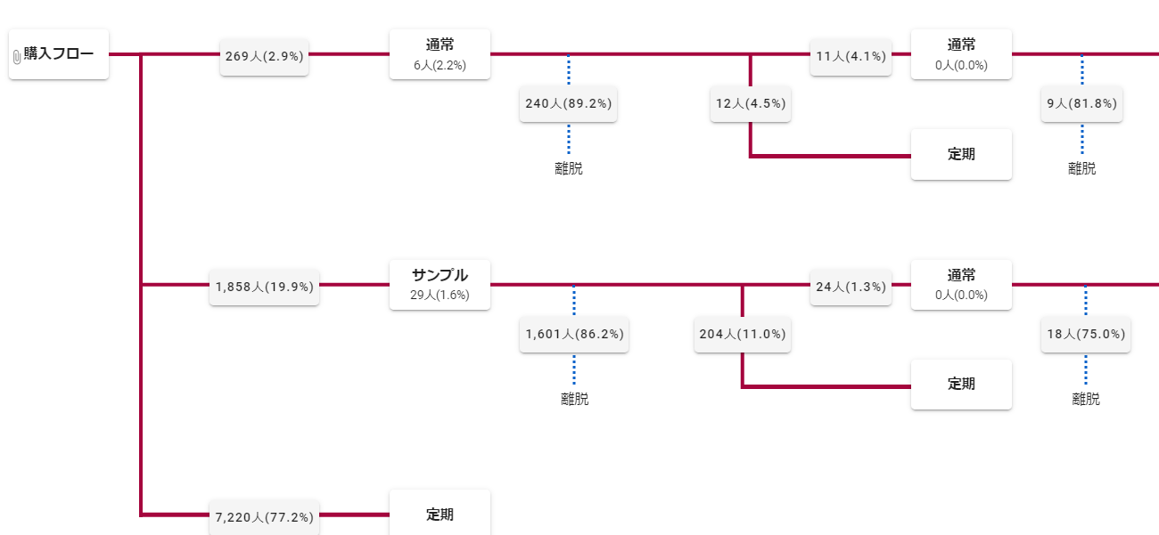Click the 11人(4.1%) badge
The image size is (1159, 535).
click(x=851, y=56)
